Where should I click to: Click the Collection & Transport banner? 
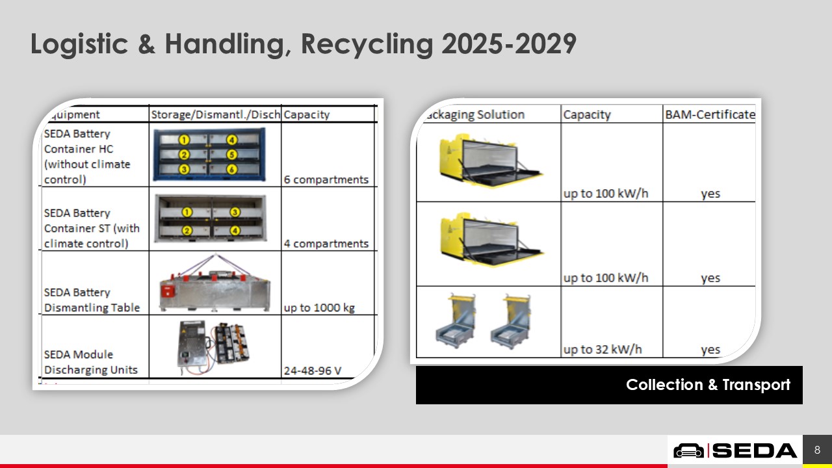pyautogui.click(x=609, y=385)
